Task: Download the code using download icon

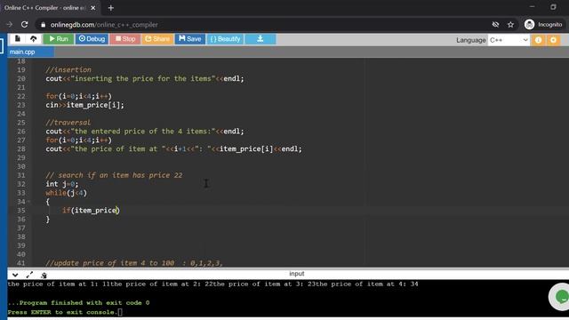Action: click(x=260, y=39)
